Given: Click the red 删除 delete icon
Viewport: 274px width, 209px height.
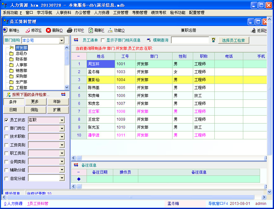Looking at the screenshot, I should pos(48,30).
